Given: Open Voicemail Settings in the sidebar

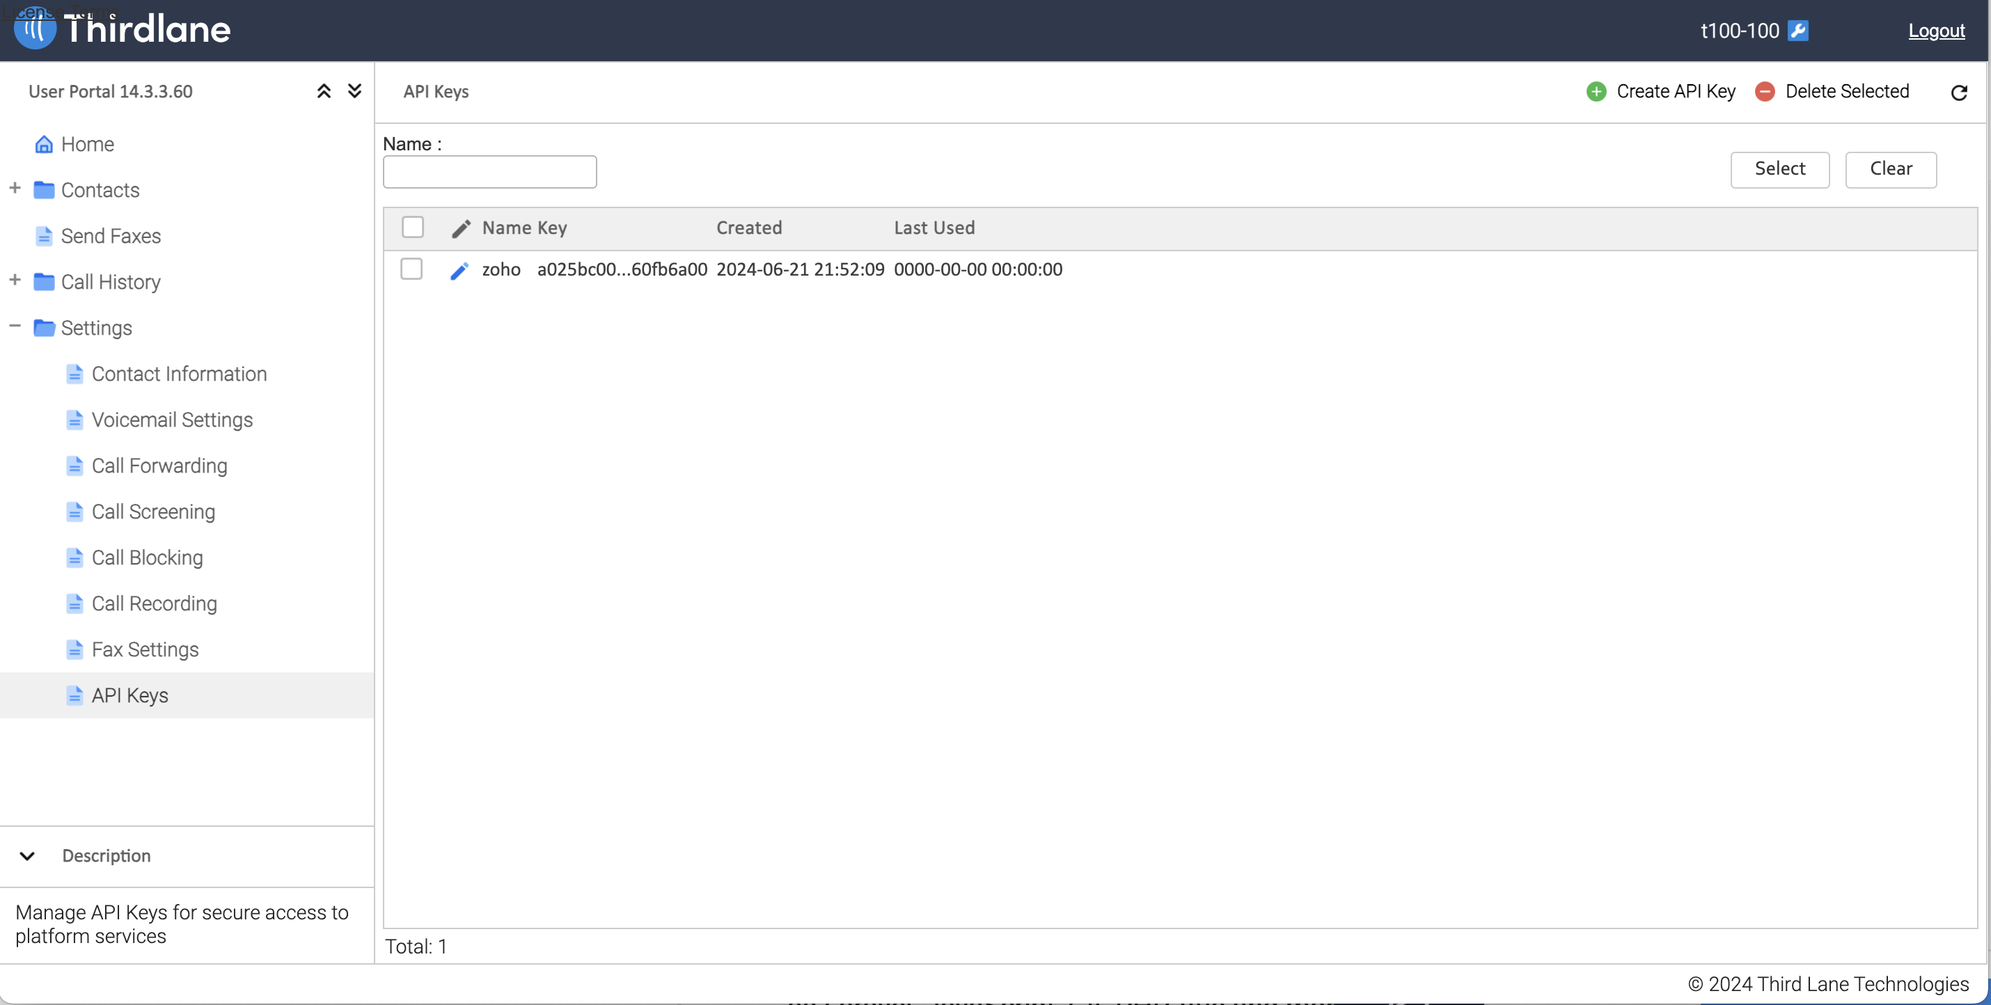Looking at the screenshot, I should pyautogui.click(x=171, y=420).
